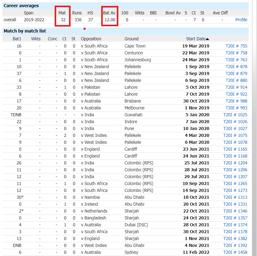This screenshot has height=256, width=257.
Task: Open match link T20I # 1265
Action: (235, 184)
